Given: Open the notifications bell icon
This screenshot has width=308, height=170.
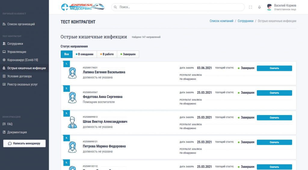Looking at the screenshot, I should click(259, 7).
